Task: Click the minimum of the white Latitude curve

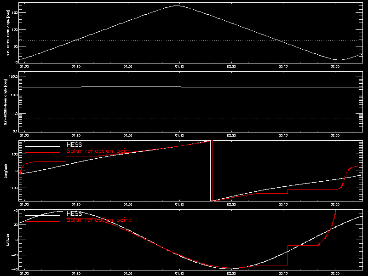Action: [231, 268]
